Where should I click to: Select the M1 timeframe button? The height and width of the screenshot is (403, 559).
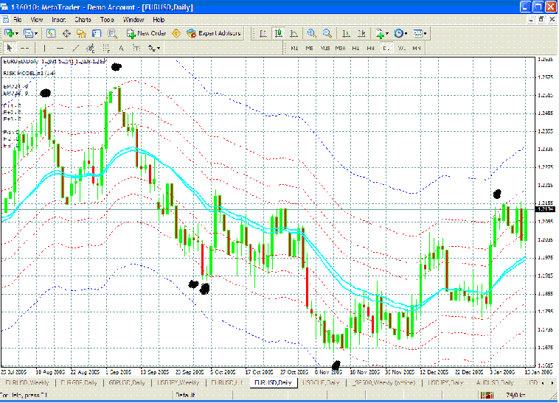(x=294, y=48)
